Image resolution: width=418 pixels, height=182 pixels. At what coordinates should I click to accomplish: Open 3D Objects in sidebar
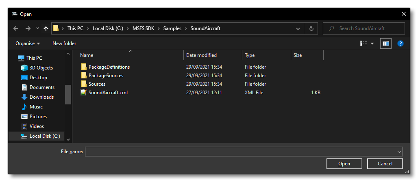coord(41,68)
